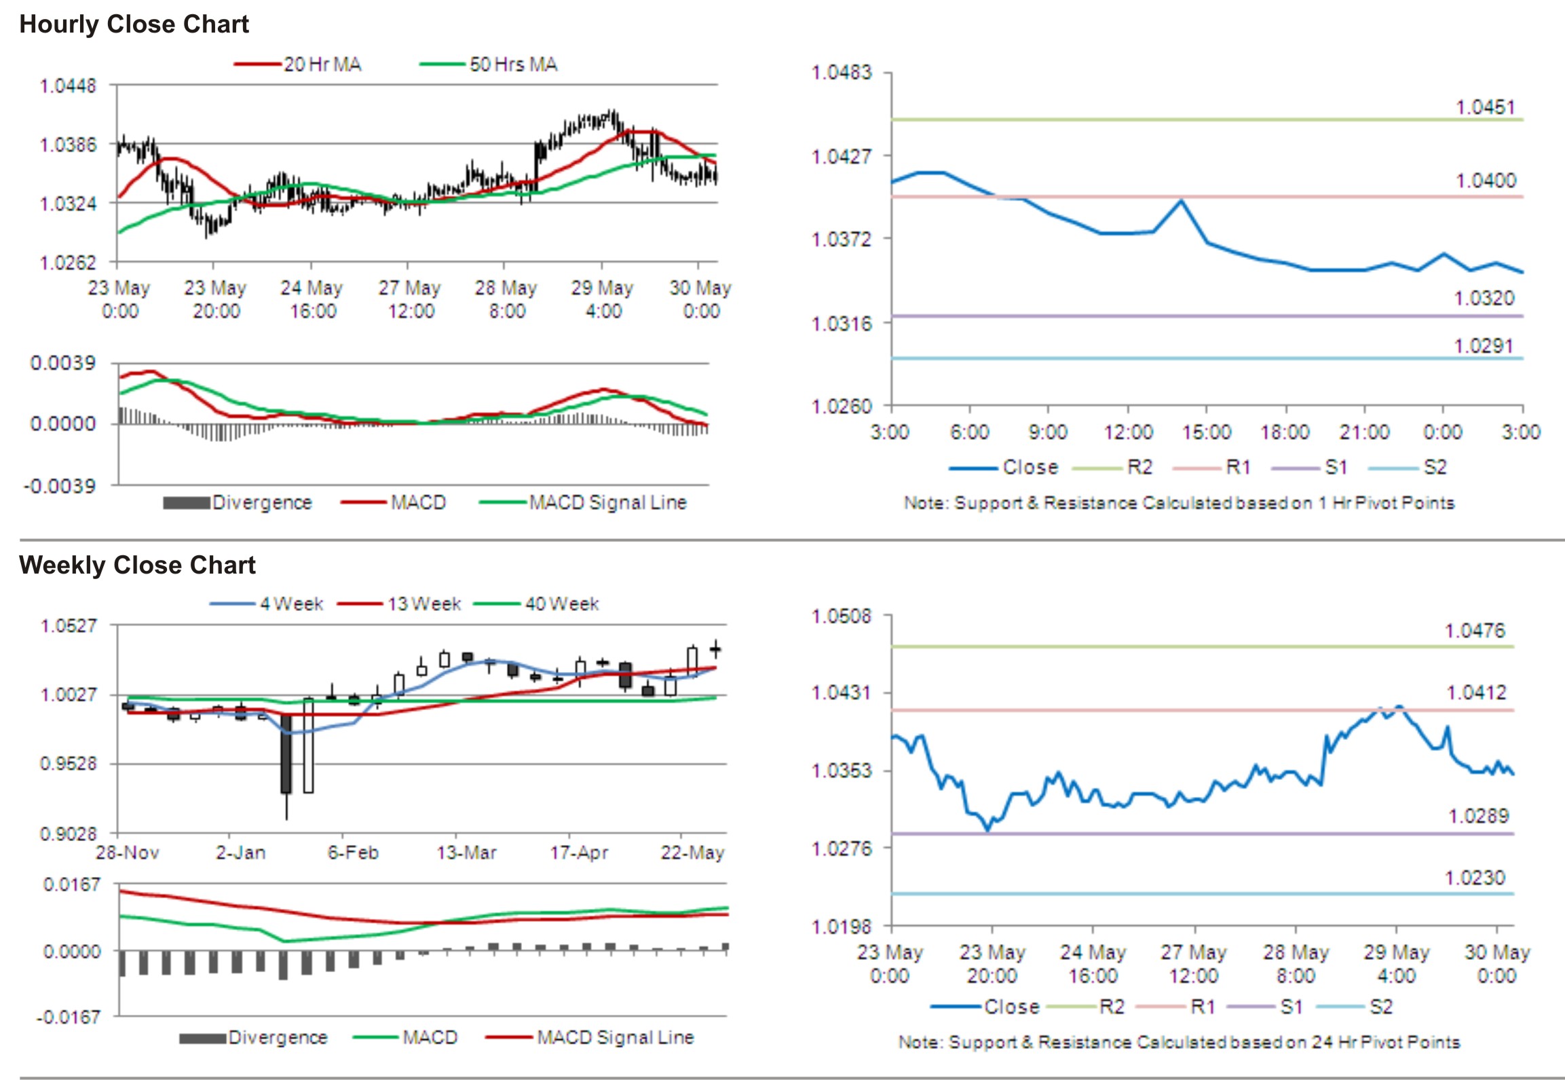Click the weekly y-axis label "0.9528"
Screen dimensions: 1565x1080
(x=69, y=764)
